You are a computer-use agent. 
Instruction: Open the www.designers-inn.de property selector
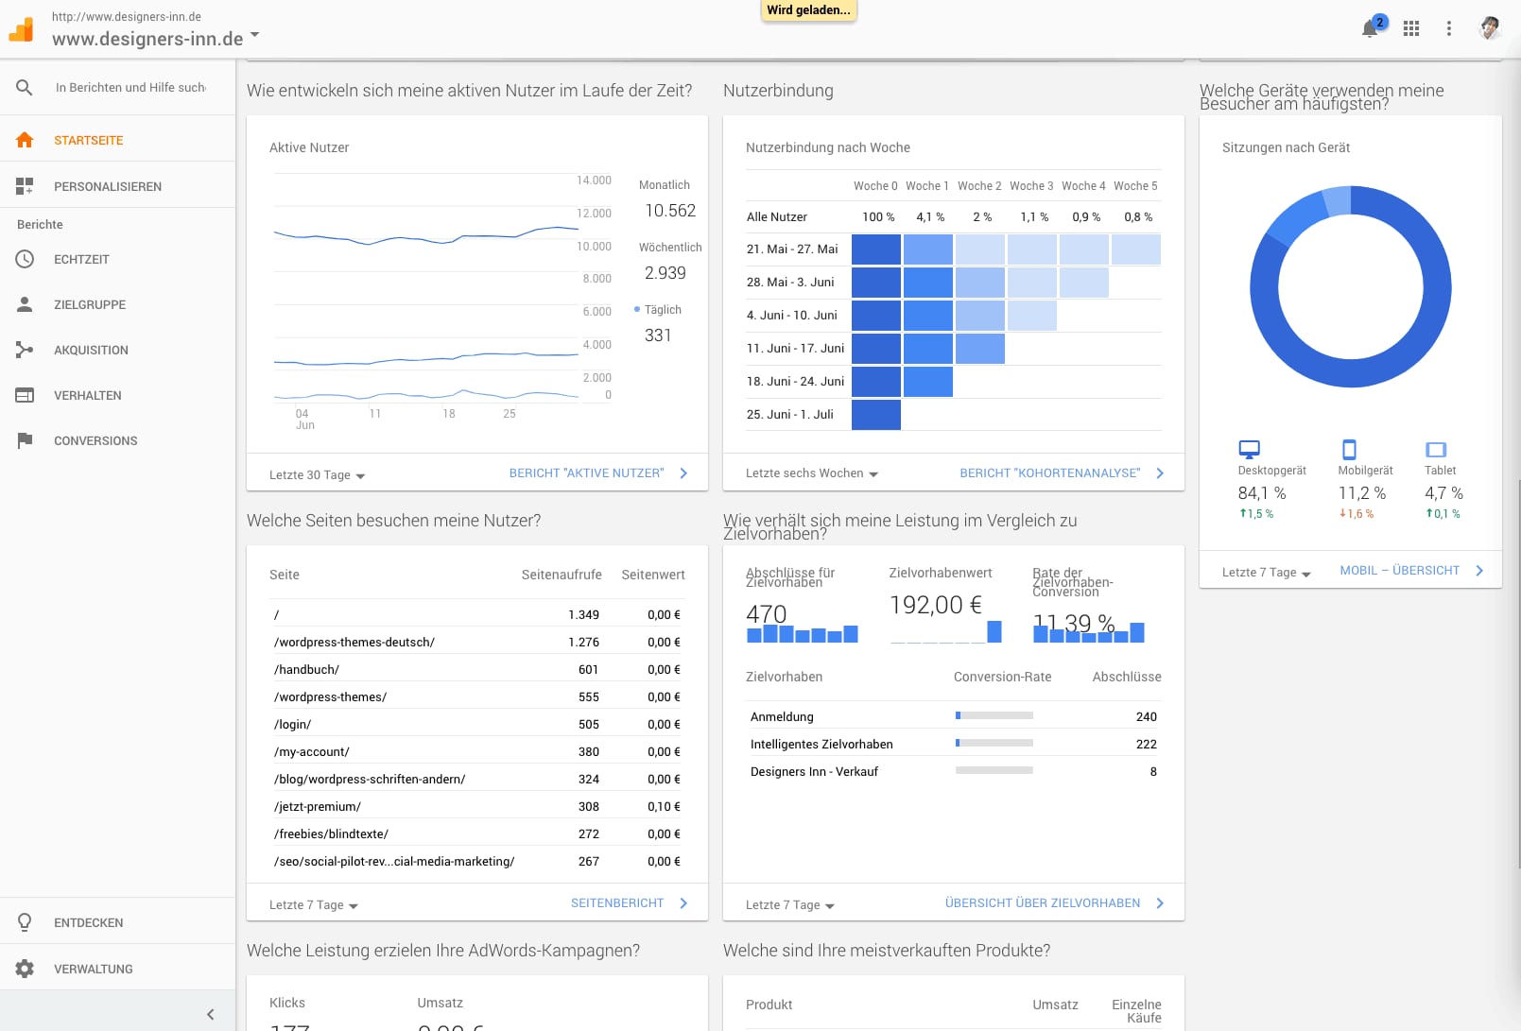coord(156,39)
